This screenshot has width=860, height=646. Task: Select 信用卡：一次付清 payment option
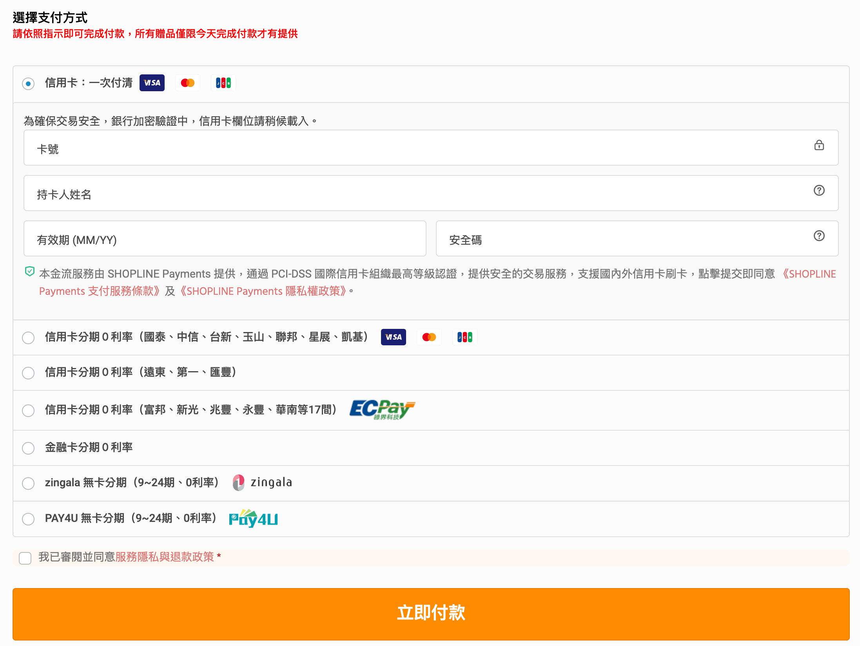(28, 84)
